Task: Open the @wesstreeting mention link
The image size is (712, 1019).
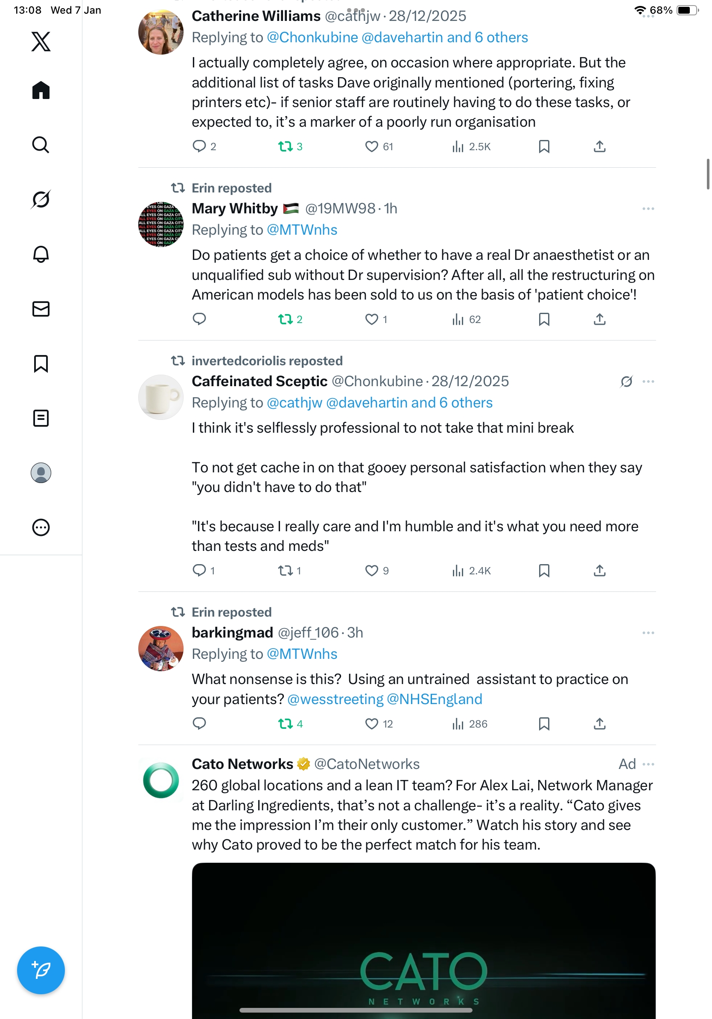Action: coord(335,699)
